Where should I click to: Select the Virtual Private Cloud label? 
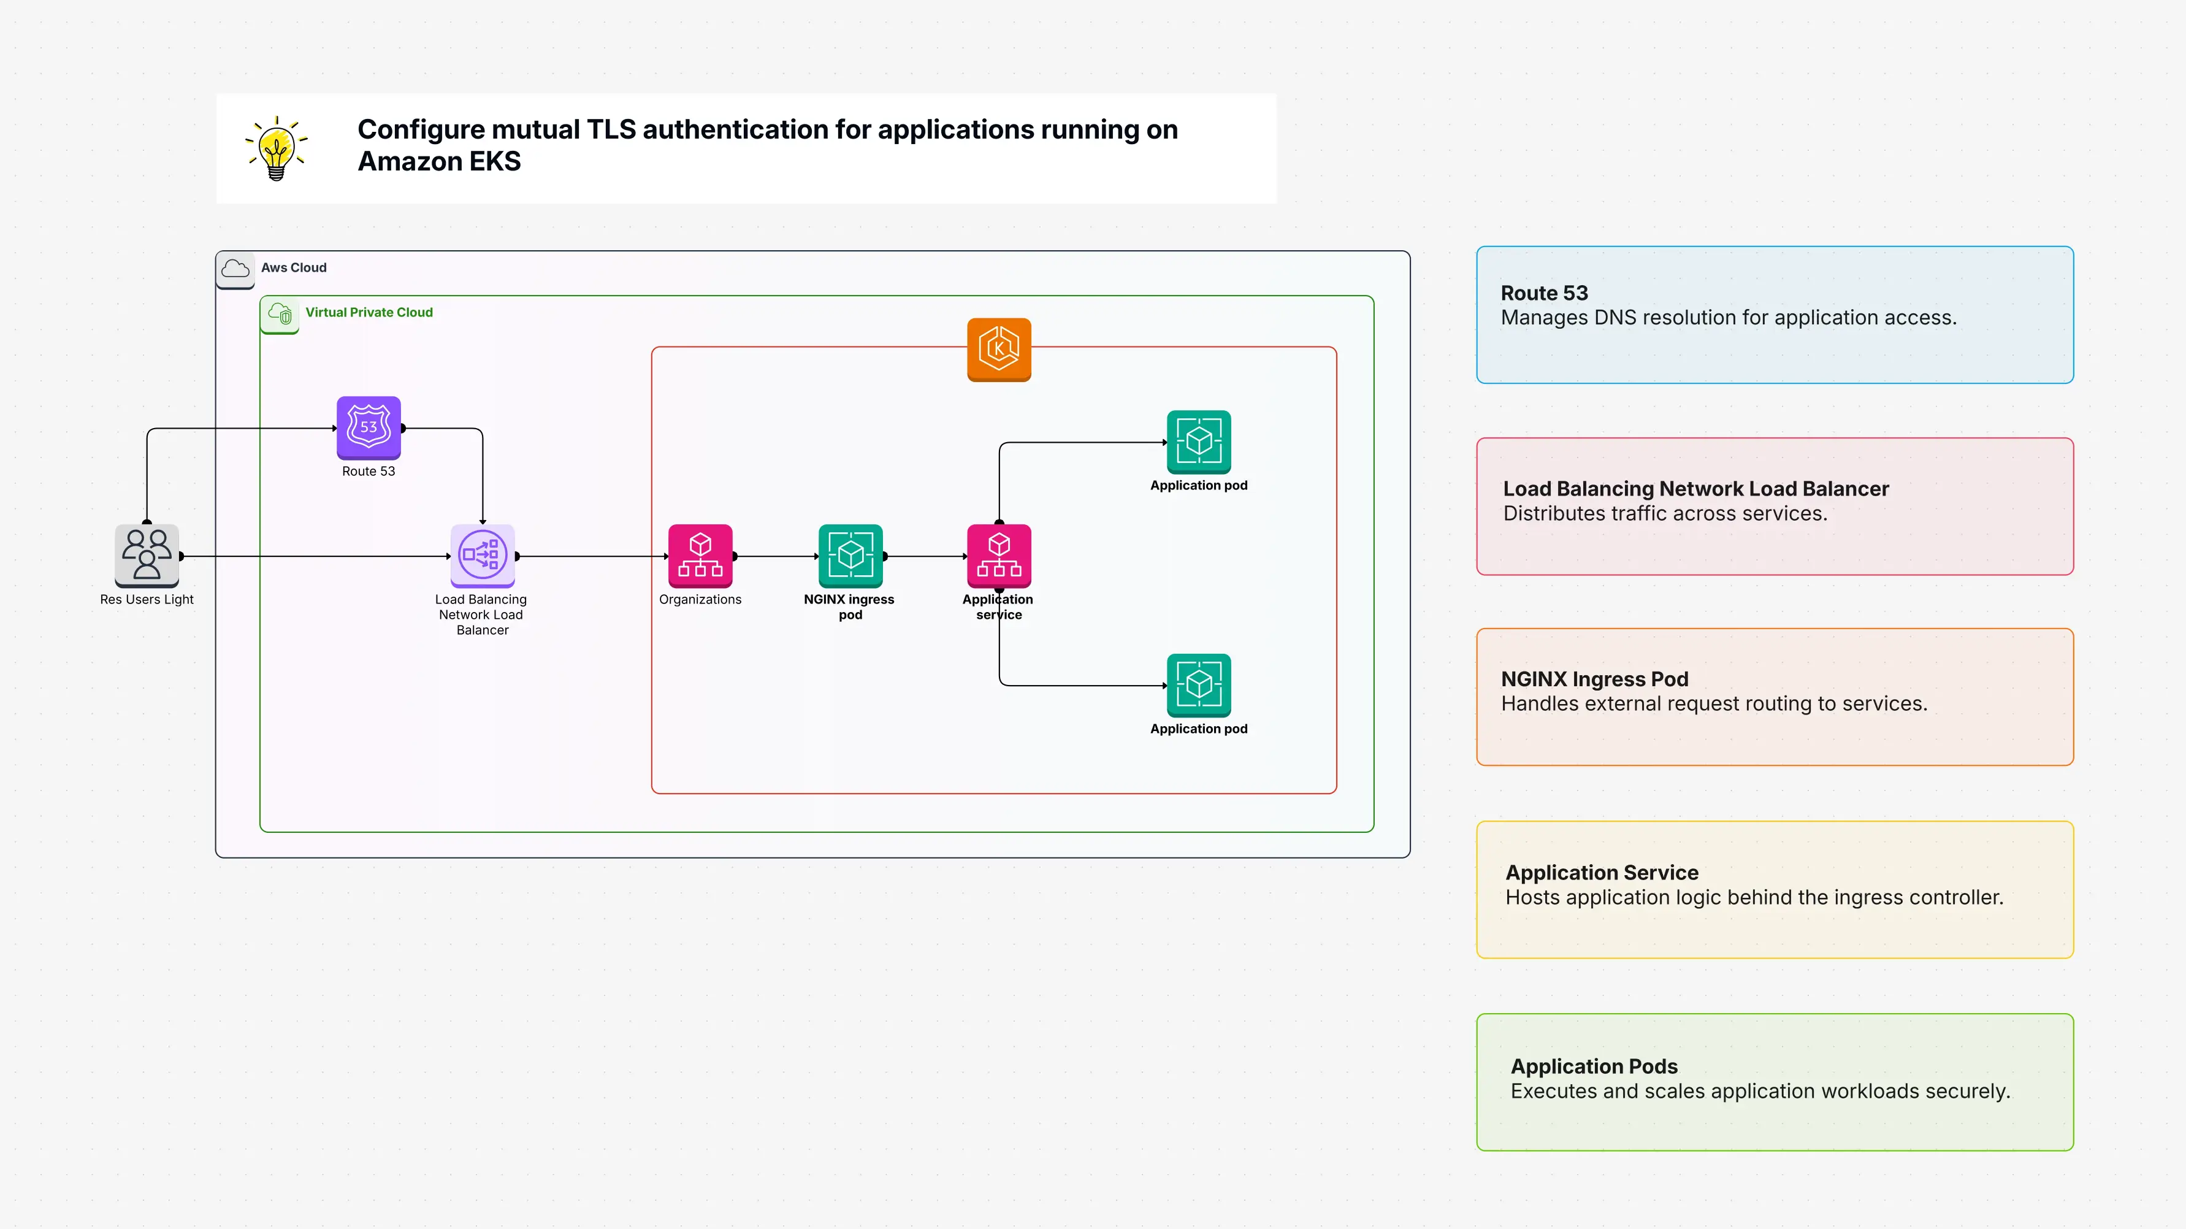(369, 312)
